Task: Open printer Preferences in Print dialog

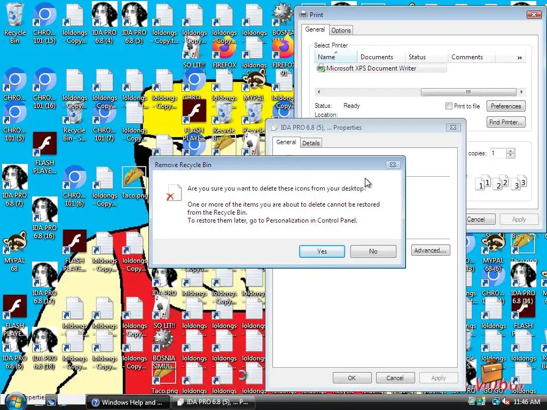Action: click(505, 106)
